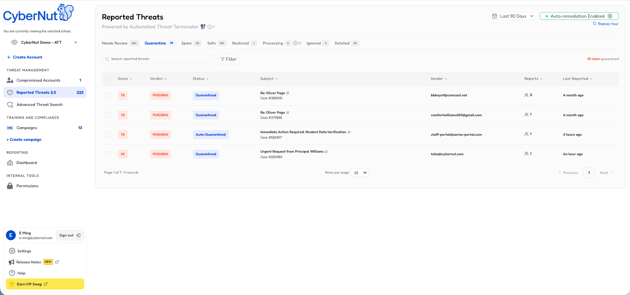Check the row for case #283484
This screenshot has width=630, height=295.
[x=108, y=154]
